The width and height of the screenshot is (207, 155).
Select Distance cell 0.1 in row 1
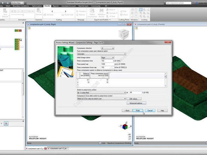tap(85, 80)
